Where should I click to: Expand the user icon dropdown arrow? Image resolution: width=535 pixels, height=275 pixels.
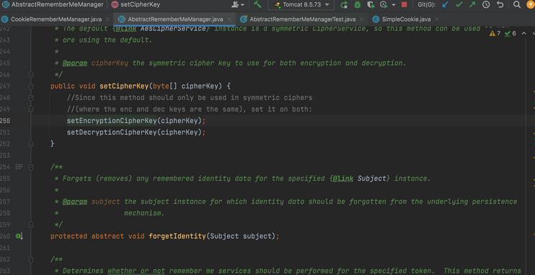pos(242,5)
